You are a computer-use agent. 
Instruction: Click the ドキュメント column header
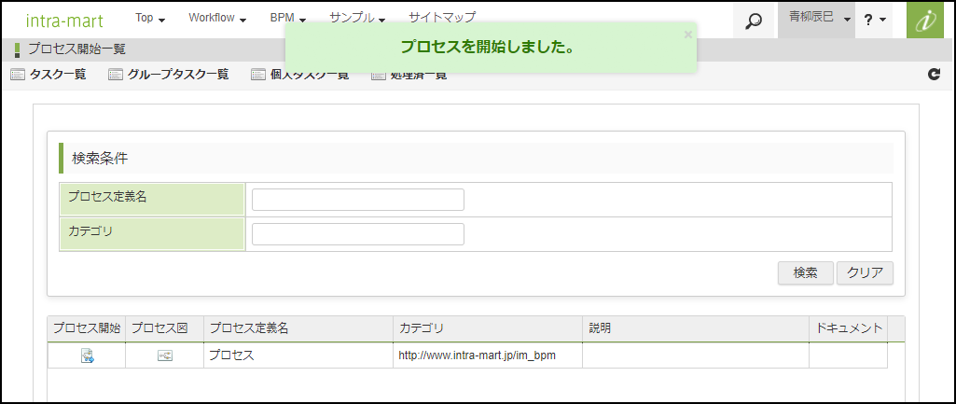[x=849, y=328]
